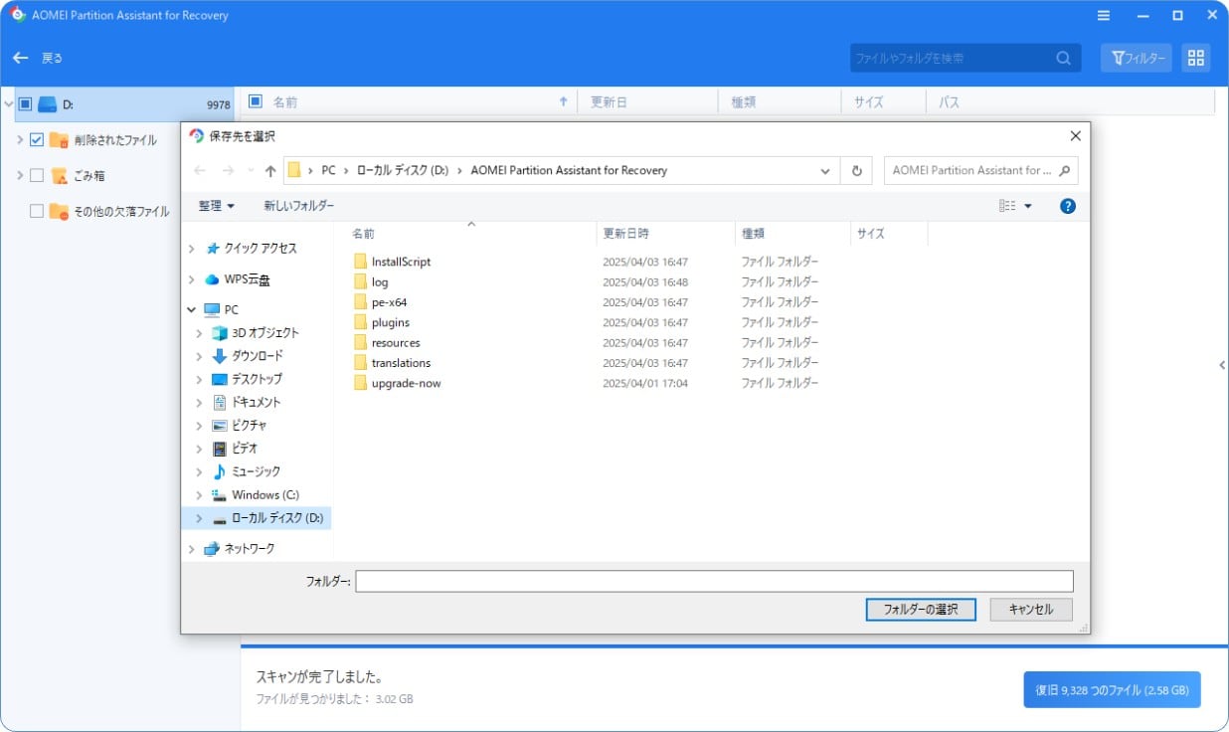Select 3D オブジェクト in navigation pane
1229x732 pixels.
pyautogui.click(x=265, y=333)
